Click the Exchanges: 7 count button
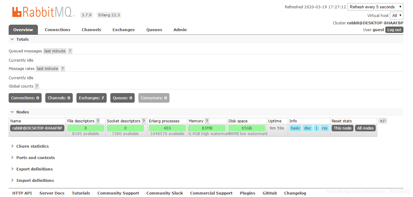 (x=91, y=98)
